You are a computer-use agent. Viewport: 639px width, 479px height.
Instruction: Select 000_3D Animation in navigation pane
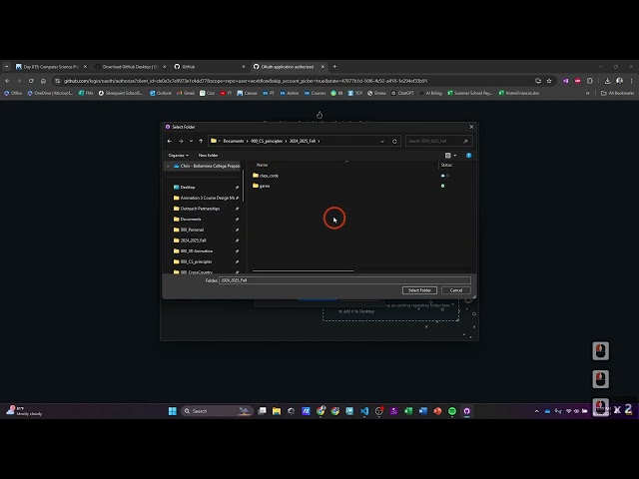(x=193, y=250)
